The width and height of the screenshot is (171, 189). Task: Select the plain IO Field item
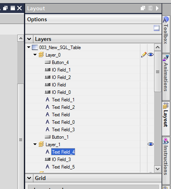coord(59,85)
